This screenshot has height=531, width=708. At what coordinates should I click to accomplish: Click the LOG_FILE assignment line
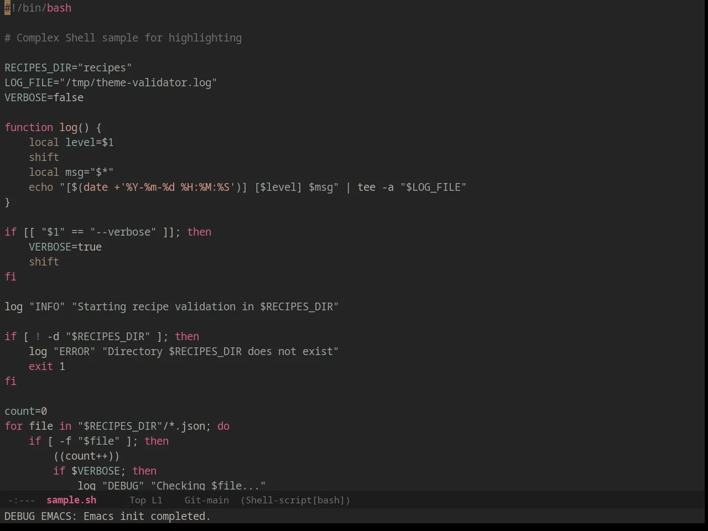pos(111,82)
